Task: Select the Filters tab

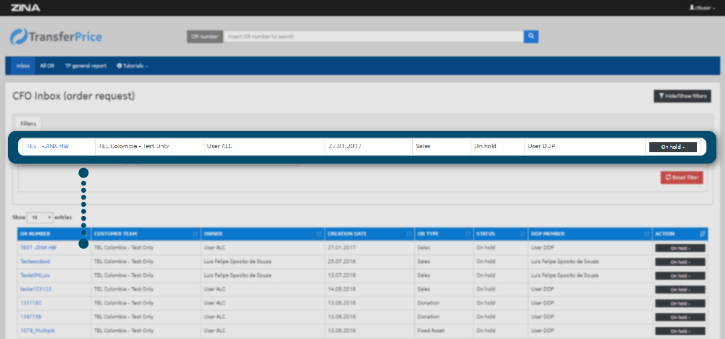Action: point(28,124)
